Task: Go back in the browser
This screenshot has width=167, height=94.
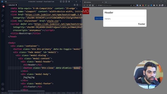Action: click(84, 5)
